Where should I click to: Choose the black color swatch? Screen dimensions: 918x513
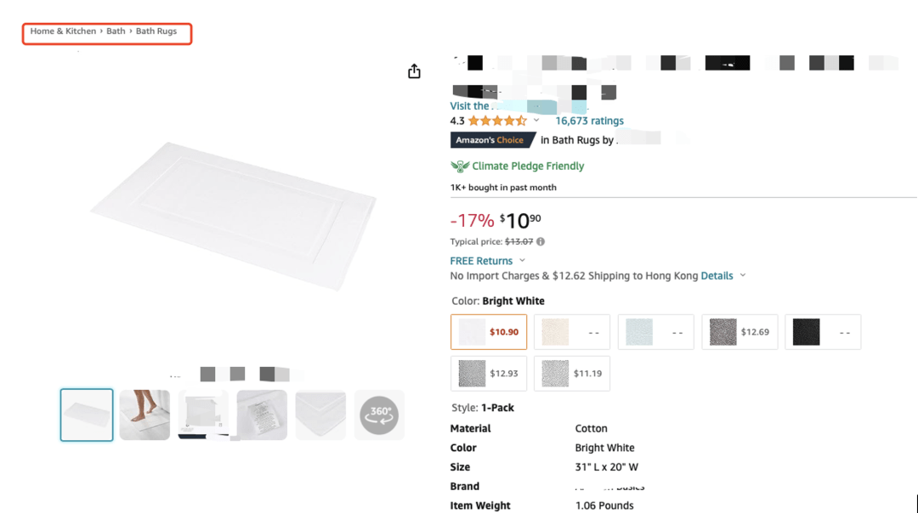click(x=823, y=332)
